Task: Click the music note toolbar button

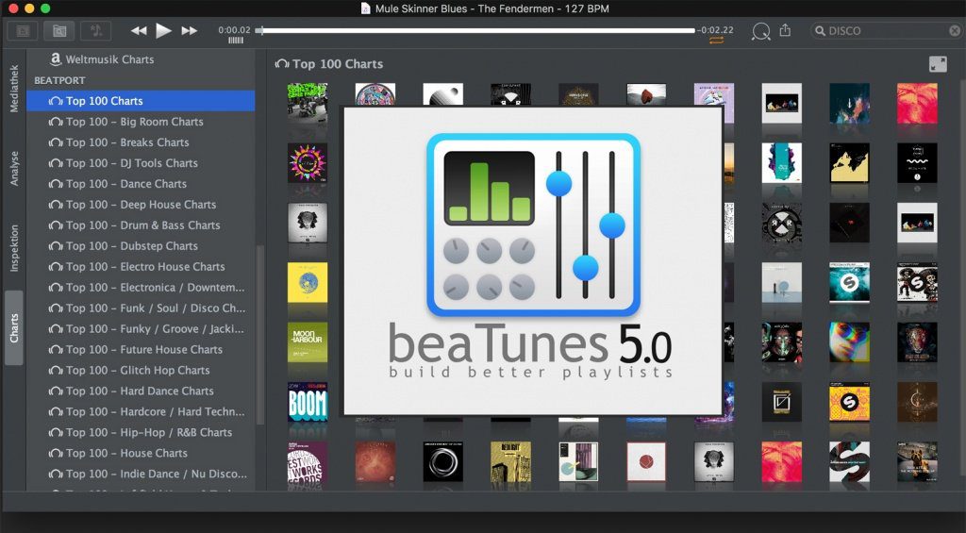Action: point(96,31)
